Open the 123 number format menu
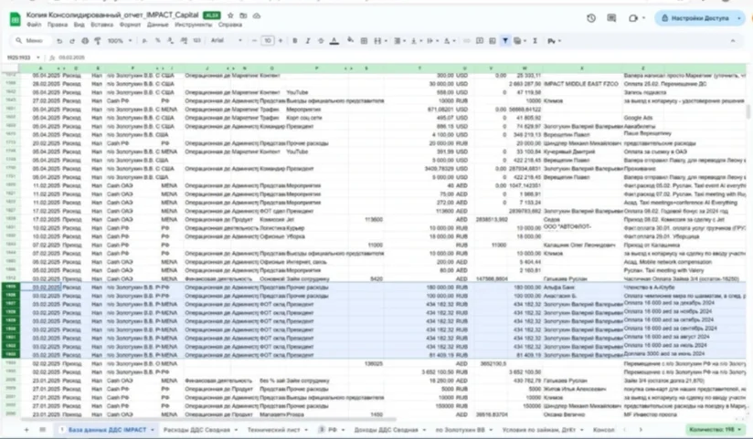The image size is (753, 439). coord(196,41)
